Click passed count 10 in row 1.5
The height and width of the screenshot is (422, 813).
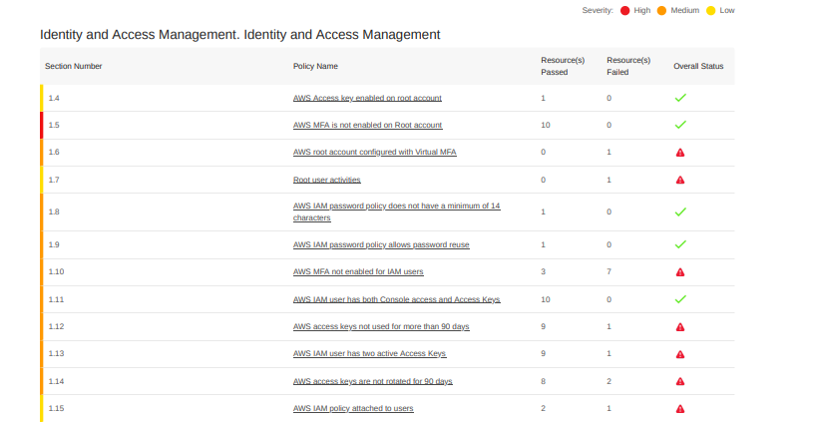pyautogui.click(x=546, y=125)
